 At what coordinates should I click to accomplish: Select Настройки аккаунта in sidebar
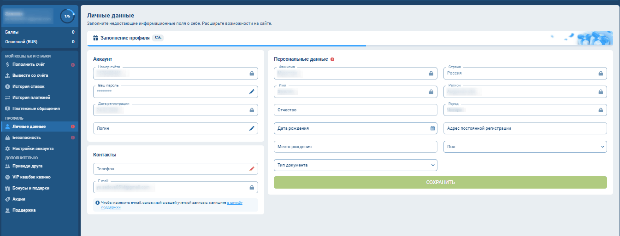33,149
